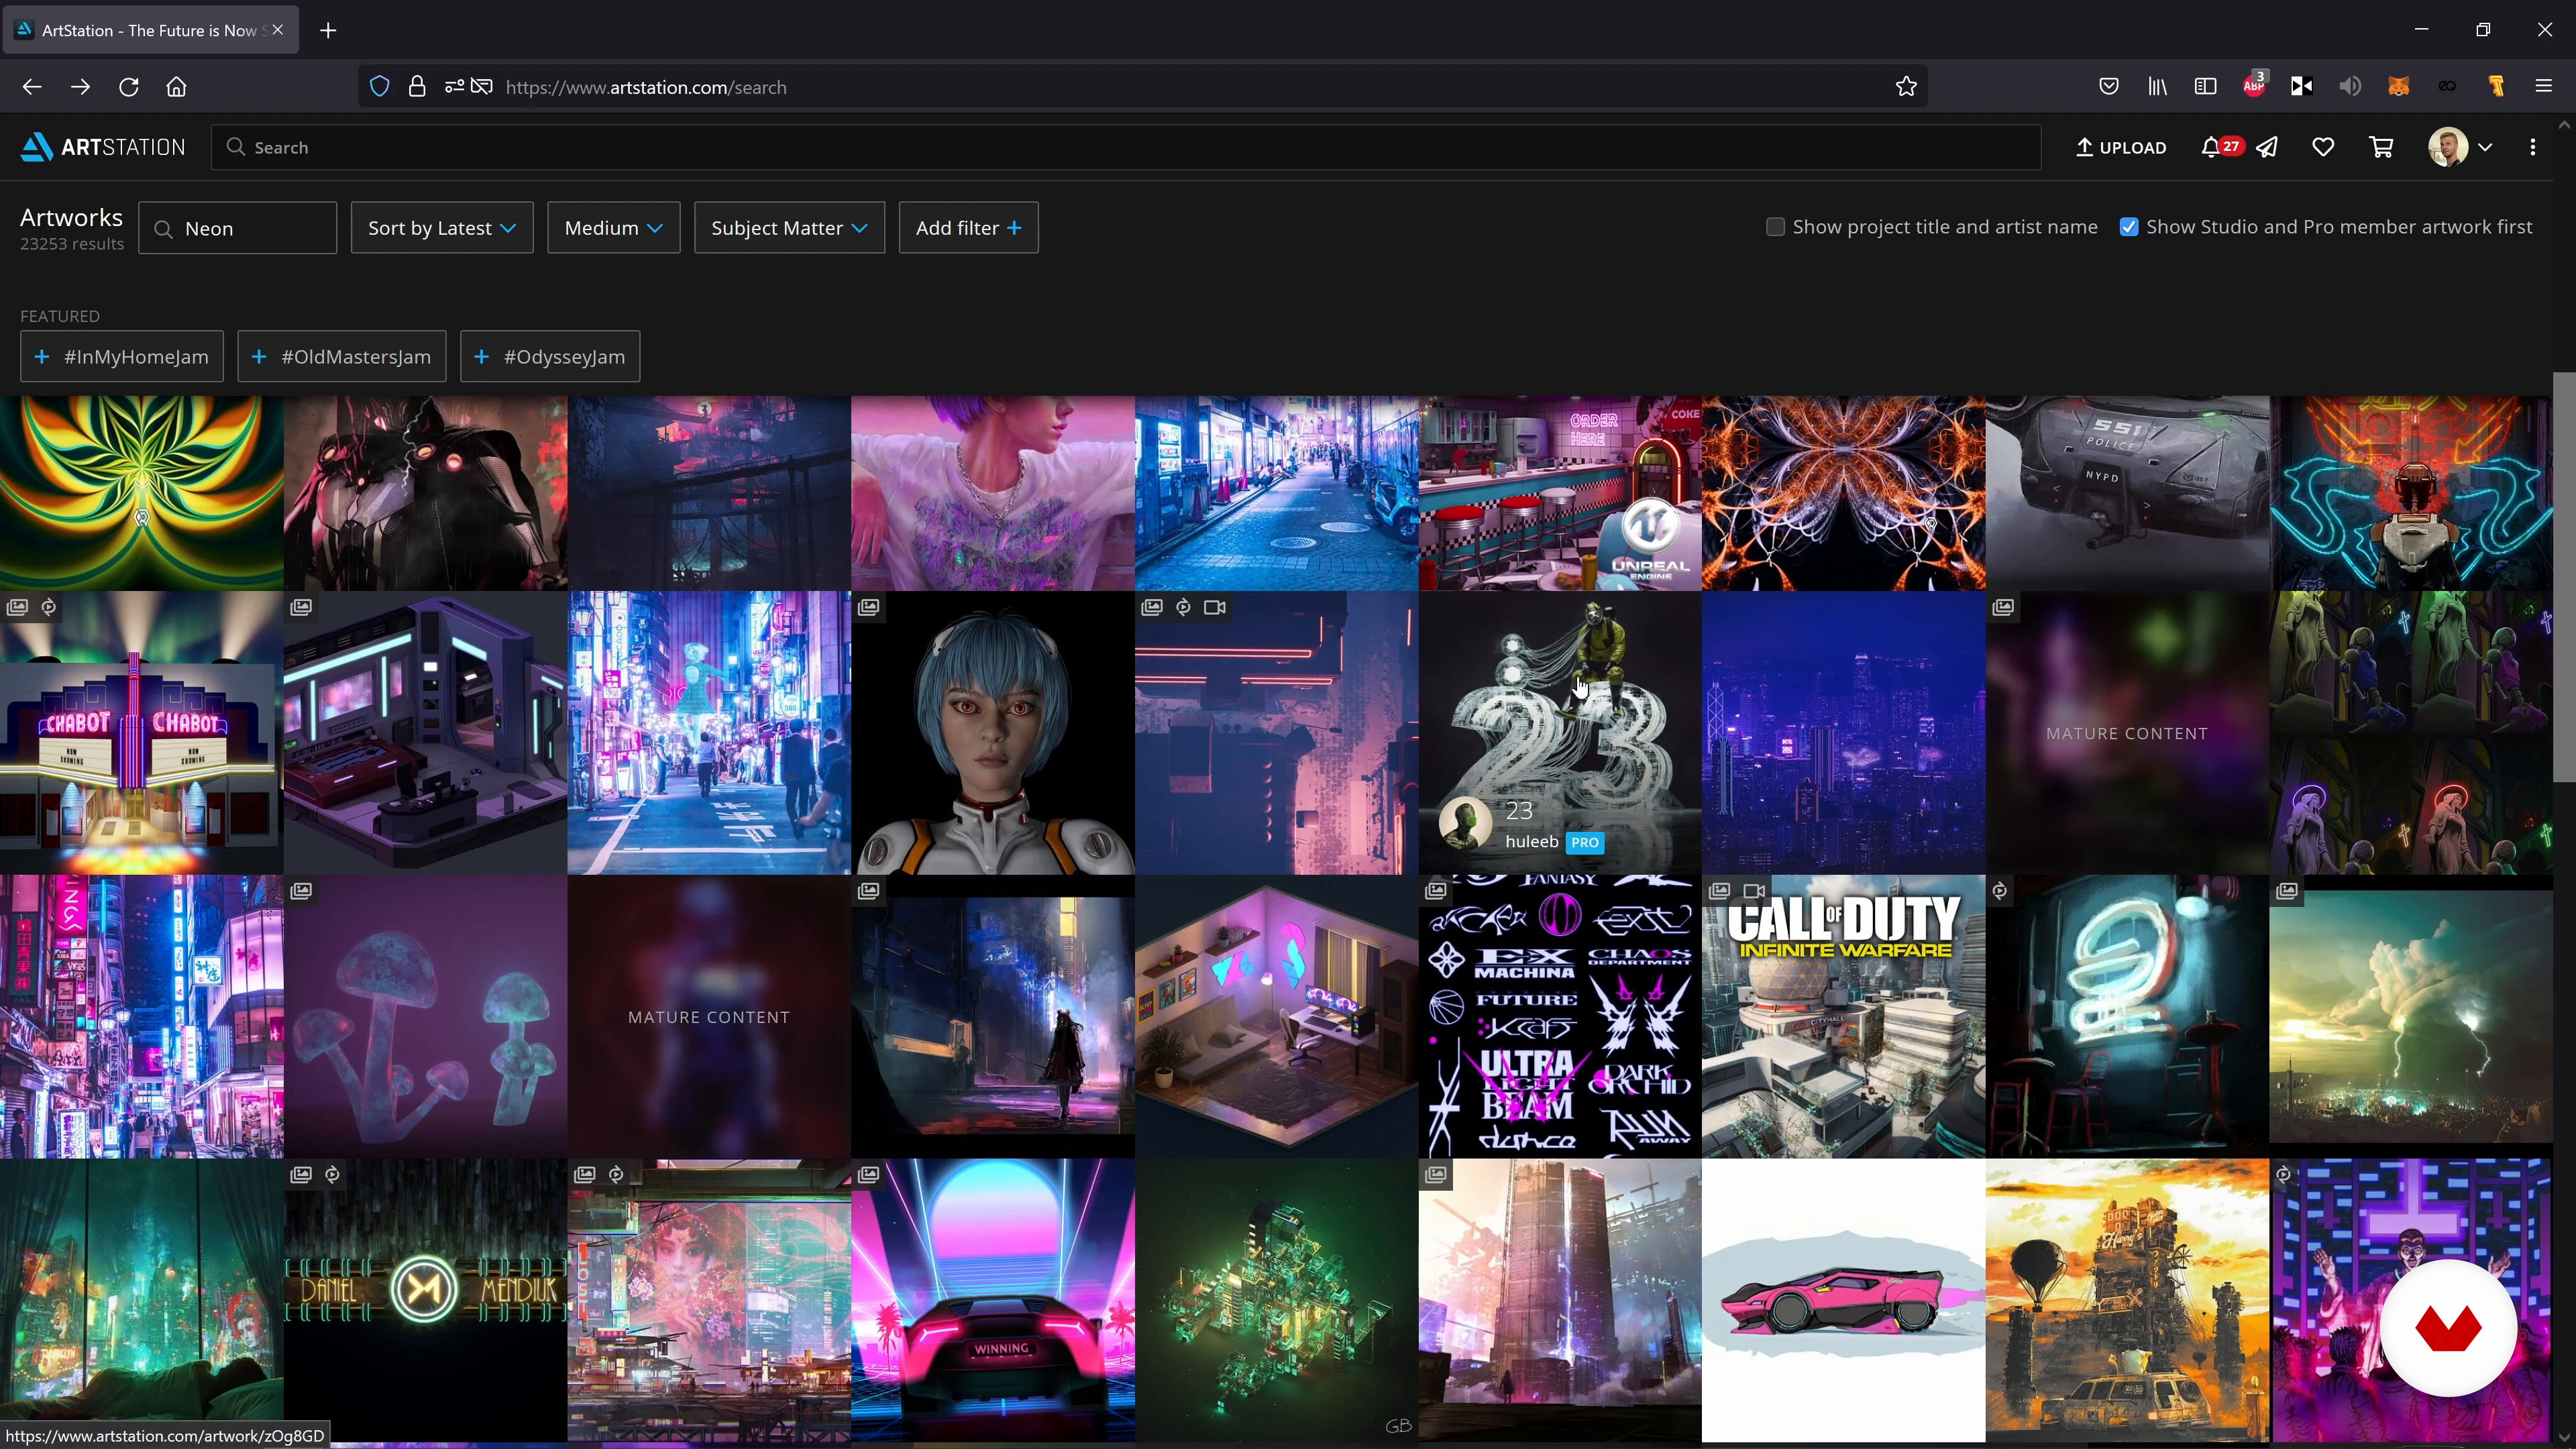Click the Add filter button

coord(968,228)
